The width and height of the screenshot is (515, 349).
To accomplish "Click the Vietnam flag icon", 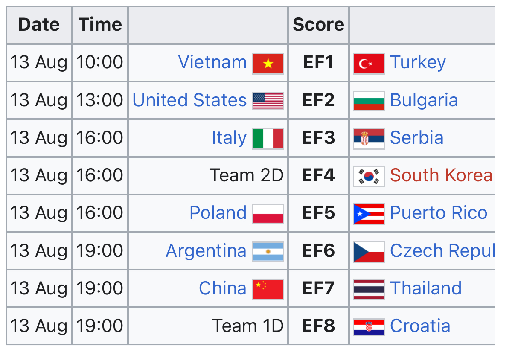I will (268, 64).
